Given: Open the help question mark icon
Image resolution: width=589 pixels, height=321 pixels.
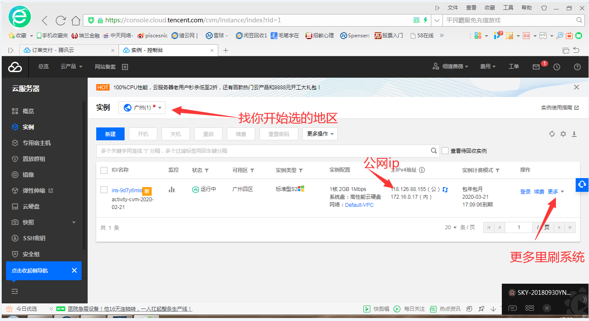Looking at the screenshot, I should click(577, 67).
